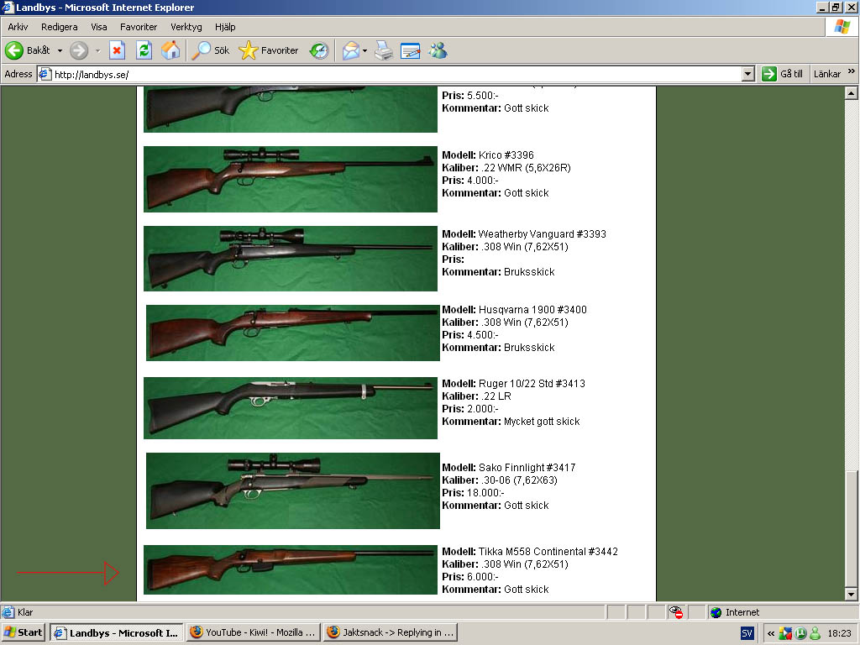Screen dimensions: 860x645
Task: Open the address bar URL dropdown
Action: tap(748, 74)
